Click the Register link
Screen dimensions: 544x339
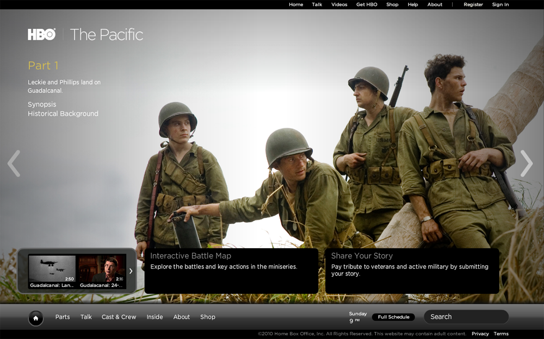point(473,4)
